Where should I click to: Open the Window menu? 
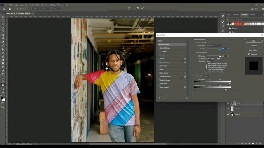point(60,5)
